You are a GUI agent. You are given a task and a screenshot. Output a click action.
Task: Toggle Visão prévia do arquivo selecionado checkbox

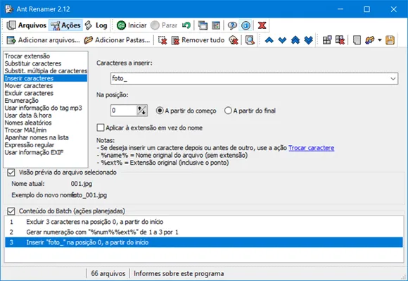click(11, 173)
